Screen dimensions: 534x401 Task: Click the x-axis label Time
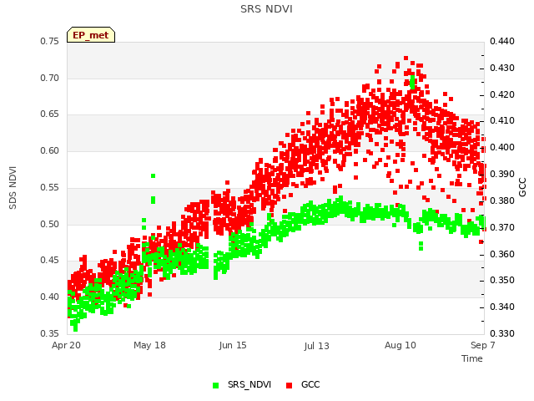tap(472, 358)
